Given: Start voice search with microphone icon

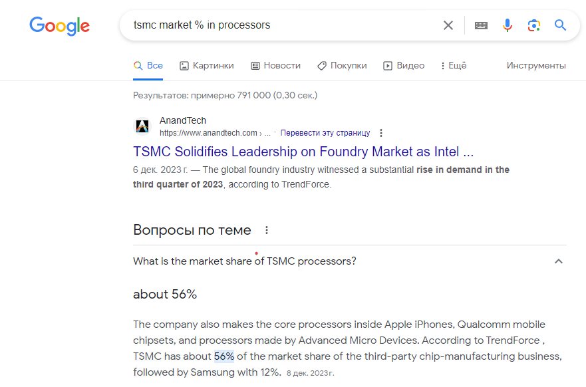Looking at the screenshot, I should pos(508,25).
